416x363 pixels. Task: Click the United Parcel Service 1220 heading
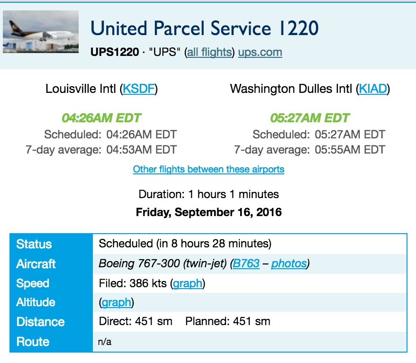coord(204,28)
